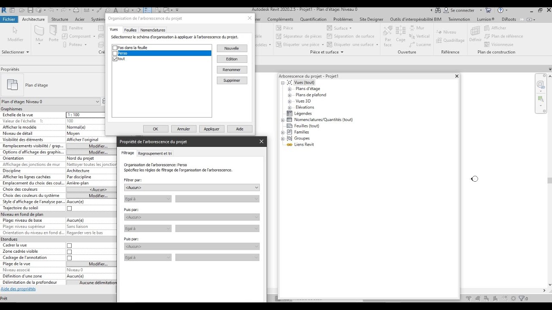552x310 pixels.
Task: Click the Mur wall tool icon
Action: 39,31
